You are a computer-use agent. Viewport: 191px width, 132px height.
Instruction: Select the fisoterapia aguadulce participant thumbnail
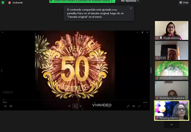pos(171,90)
